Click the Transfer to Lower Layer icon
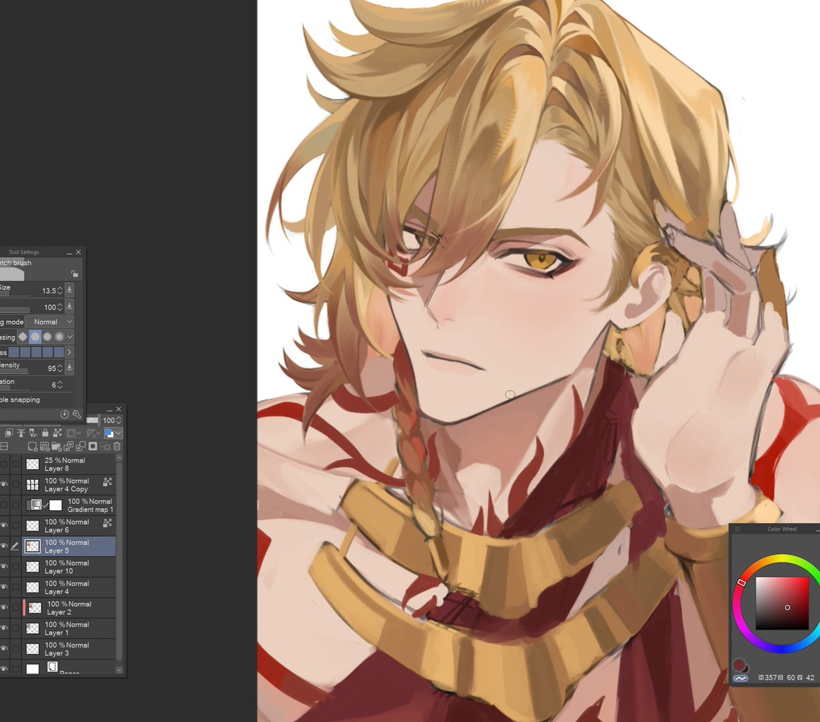The width and height of the screenshot is (820, 722). tap(68, 447)
